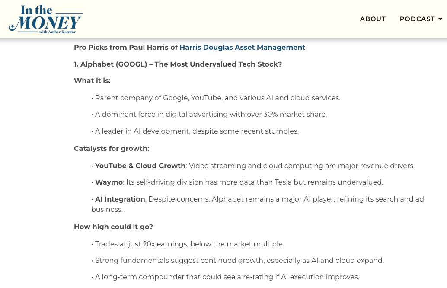Click the "How high could it go?" subheading
The height and width of the screenshot is (288, 447).
point(113,227)
